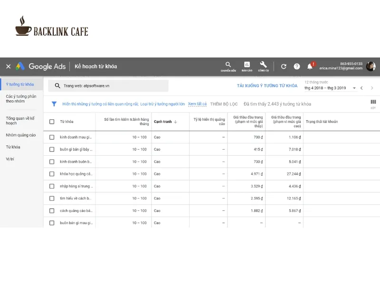Check the row 'nhập hàng sỉ trung ..'
380x285 pixels.
point(52,186)
